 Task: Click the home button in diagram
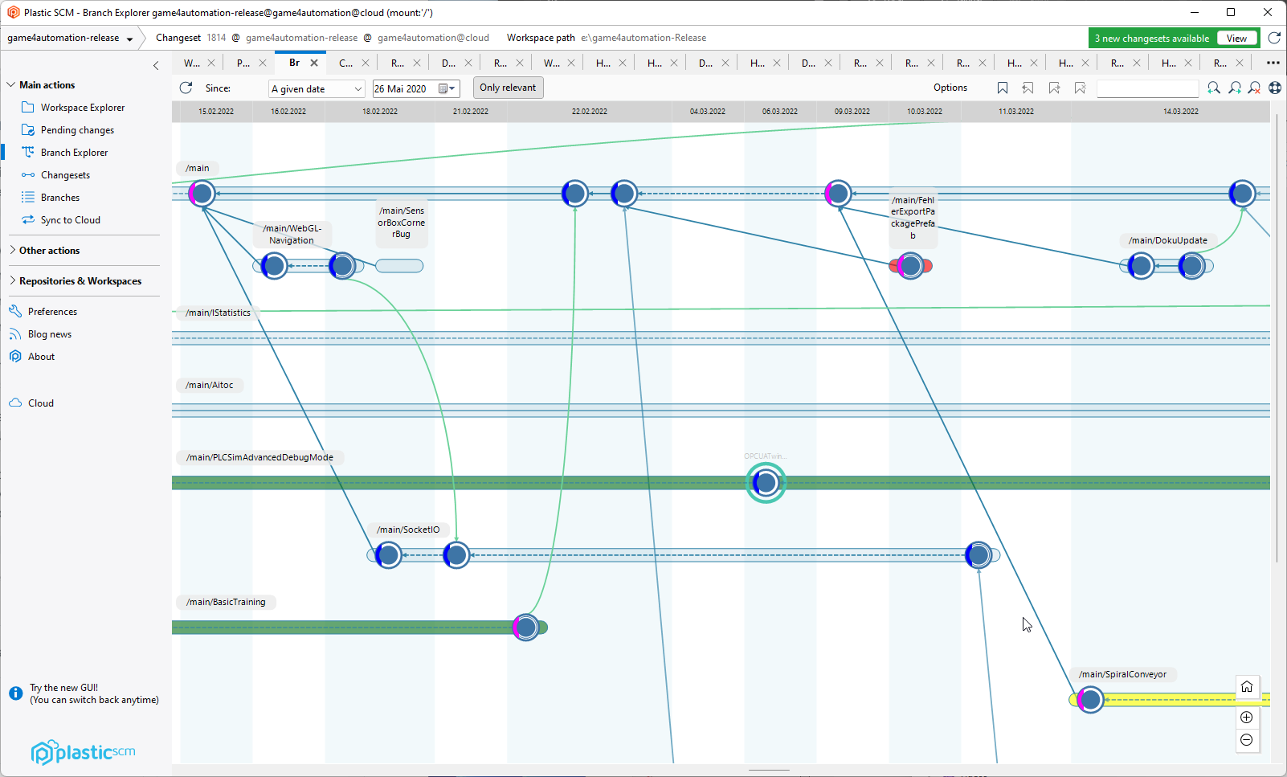coord(1246,687)
